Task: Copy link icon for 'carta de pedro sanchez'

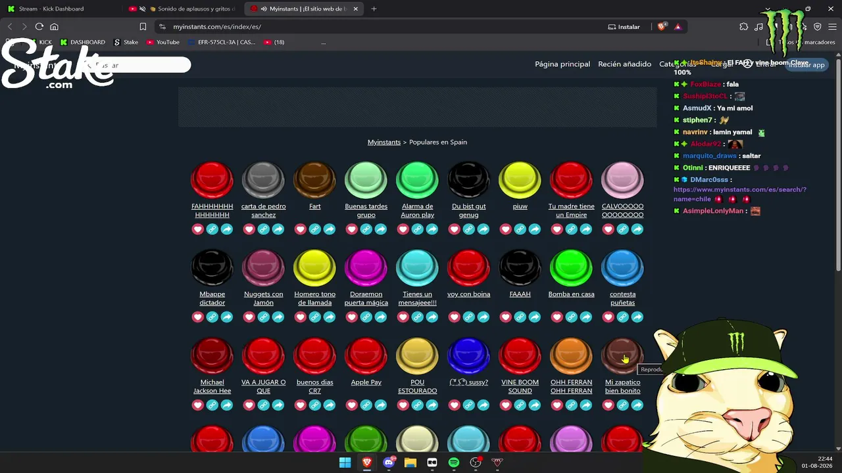Action: coord(264,229)
